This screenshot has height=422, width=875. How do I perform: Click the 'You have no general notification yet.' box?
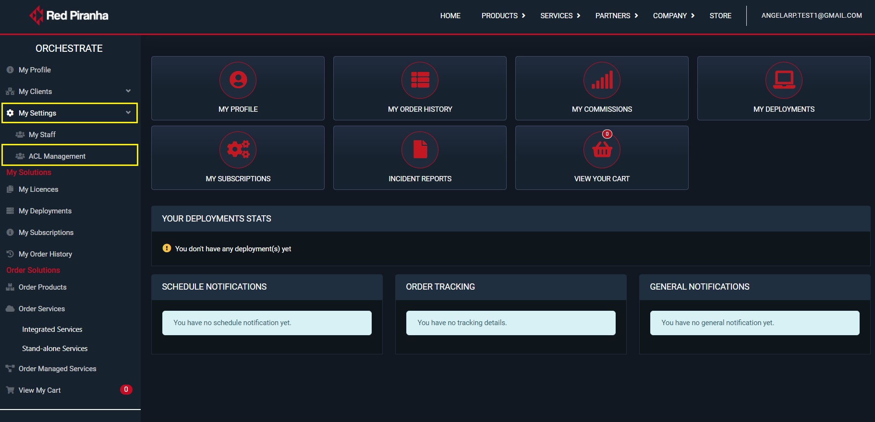pyautogui.click(x=755, y=323)
